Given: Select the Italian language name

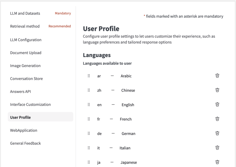Looking at the screenshot, I should [x=125, y=148].
